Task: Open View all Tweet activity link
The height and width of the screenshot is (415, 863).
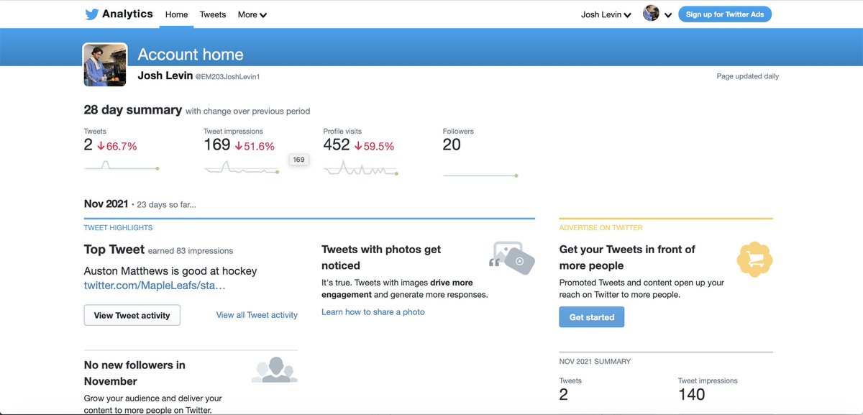Action: click(257, 315)
